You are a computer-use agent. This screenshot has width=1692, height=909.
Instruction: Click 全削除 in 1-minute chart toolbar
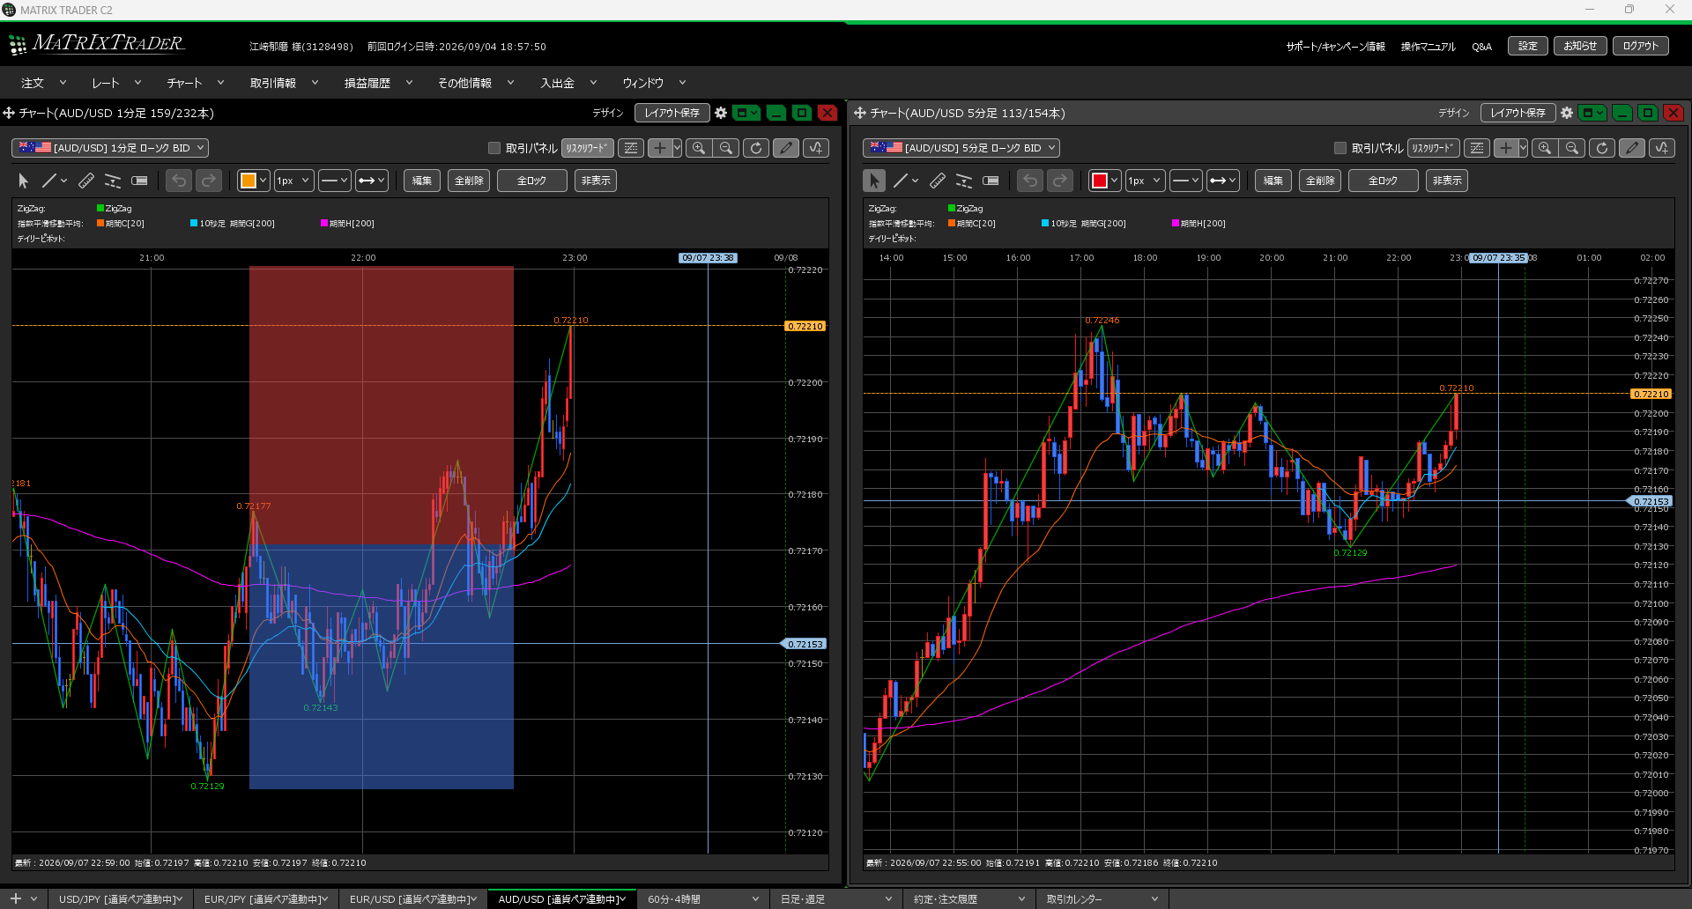(x=469, y=181)
